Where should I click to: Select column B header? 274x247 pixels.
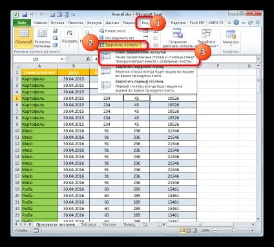(74, 66)
